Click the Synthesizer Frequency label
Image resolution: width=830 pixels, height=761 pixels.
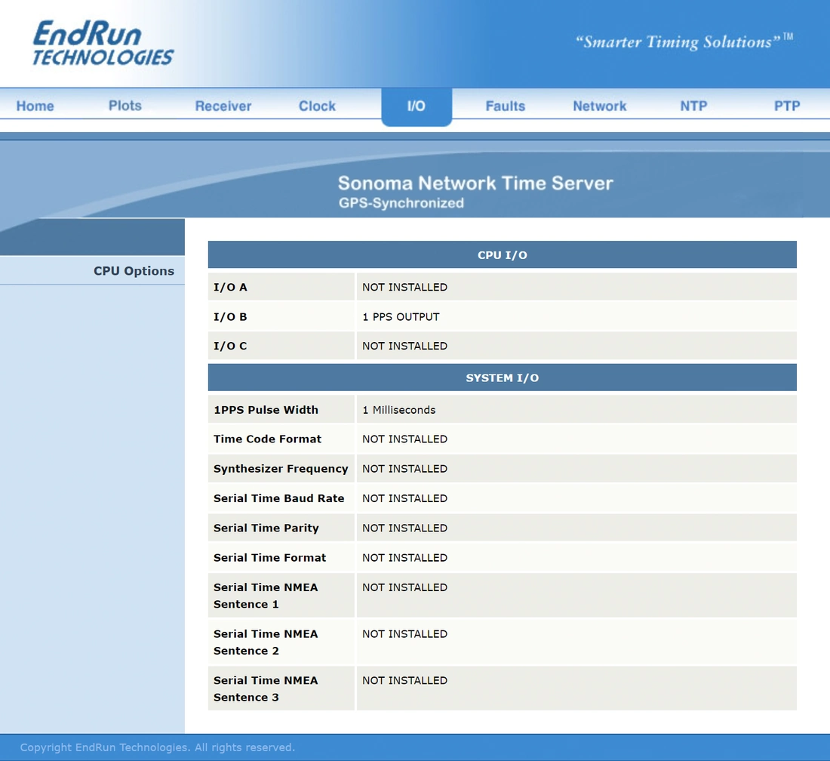(281, 469)
